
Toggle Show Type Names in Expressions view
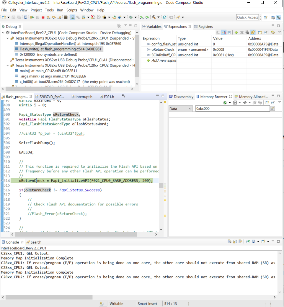218,32
